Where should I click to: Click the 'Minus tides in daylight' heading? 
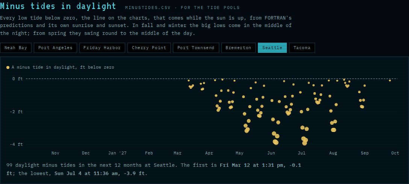[58, 6]
